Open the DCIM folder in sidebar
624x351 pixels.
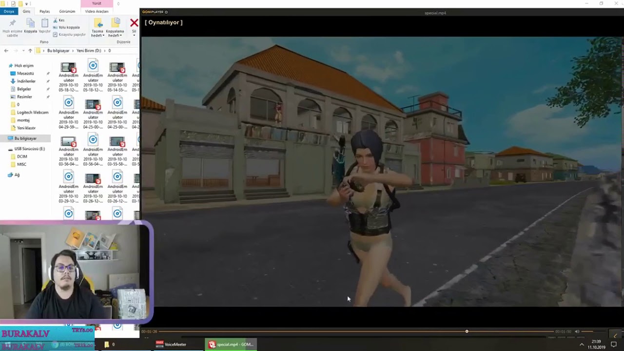point(22,156)
